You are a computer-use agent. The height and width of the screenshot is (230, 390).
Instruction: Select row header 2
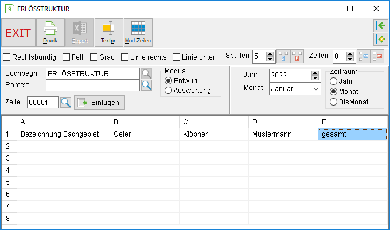point(9,146)
